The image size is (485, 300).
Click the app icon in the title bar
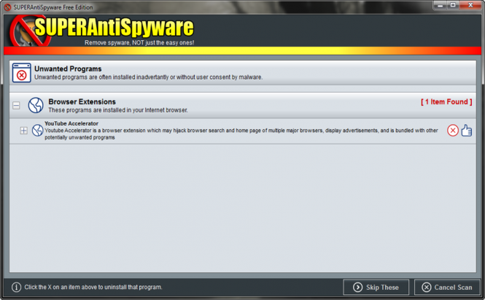(7, 6)
